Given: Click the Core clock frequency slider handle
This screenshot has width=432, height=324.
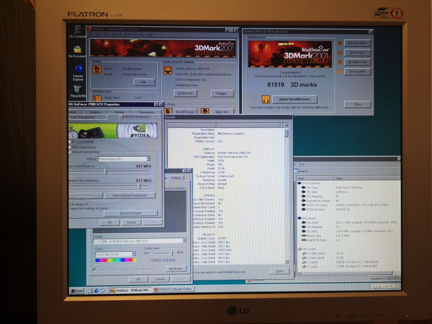Looking at the screenshot, I should tap(105, 172).
